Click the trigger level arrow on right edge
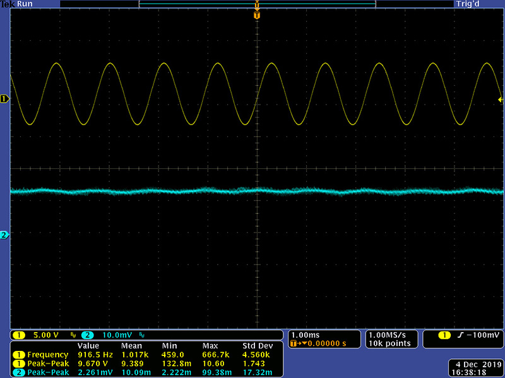This screenshot has width=505, height=378. [501, 100]
